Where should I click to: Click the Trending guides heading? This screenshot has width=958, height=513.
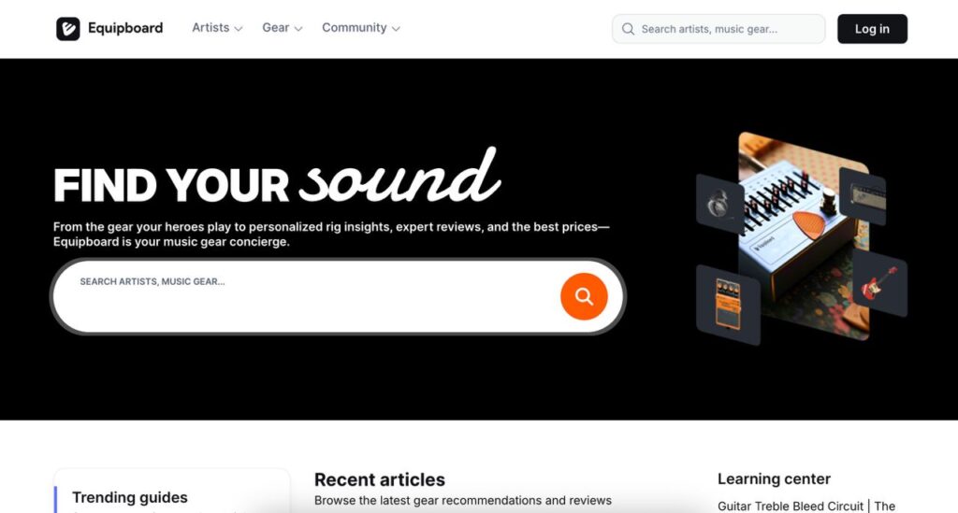(129, 498)
